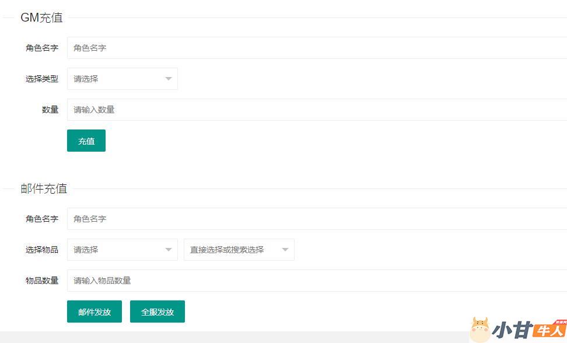
Task: Click the GM充值 section heading
Action: point(41,17)
